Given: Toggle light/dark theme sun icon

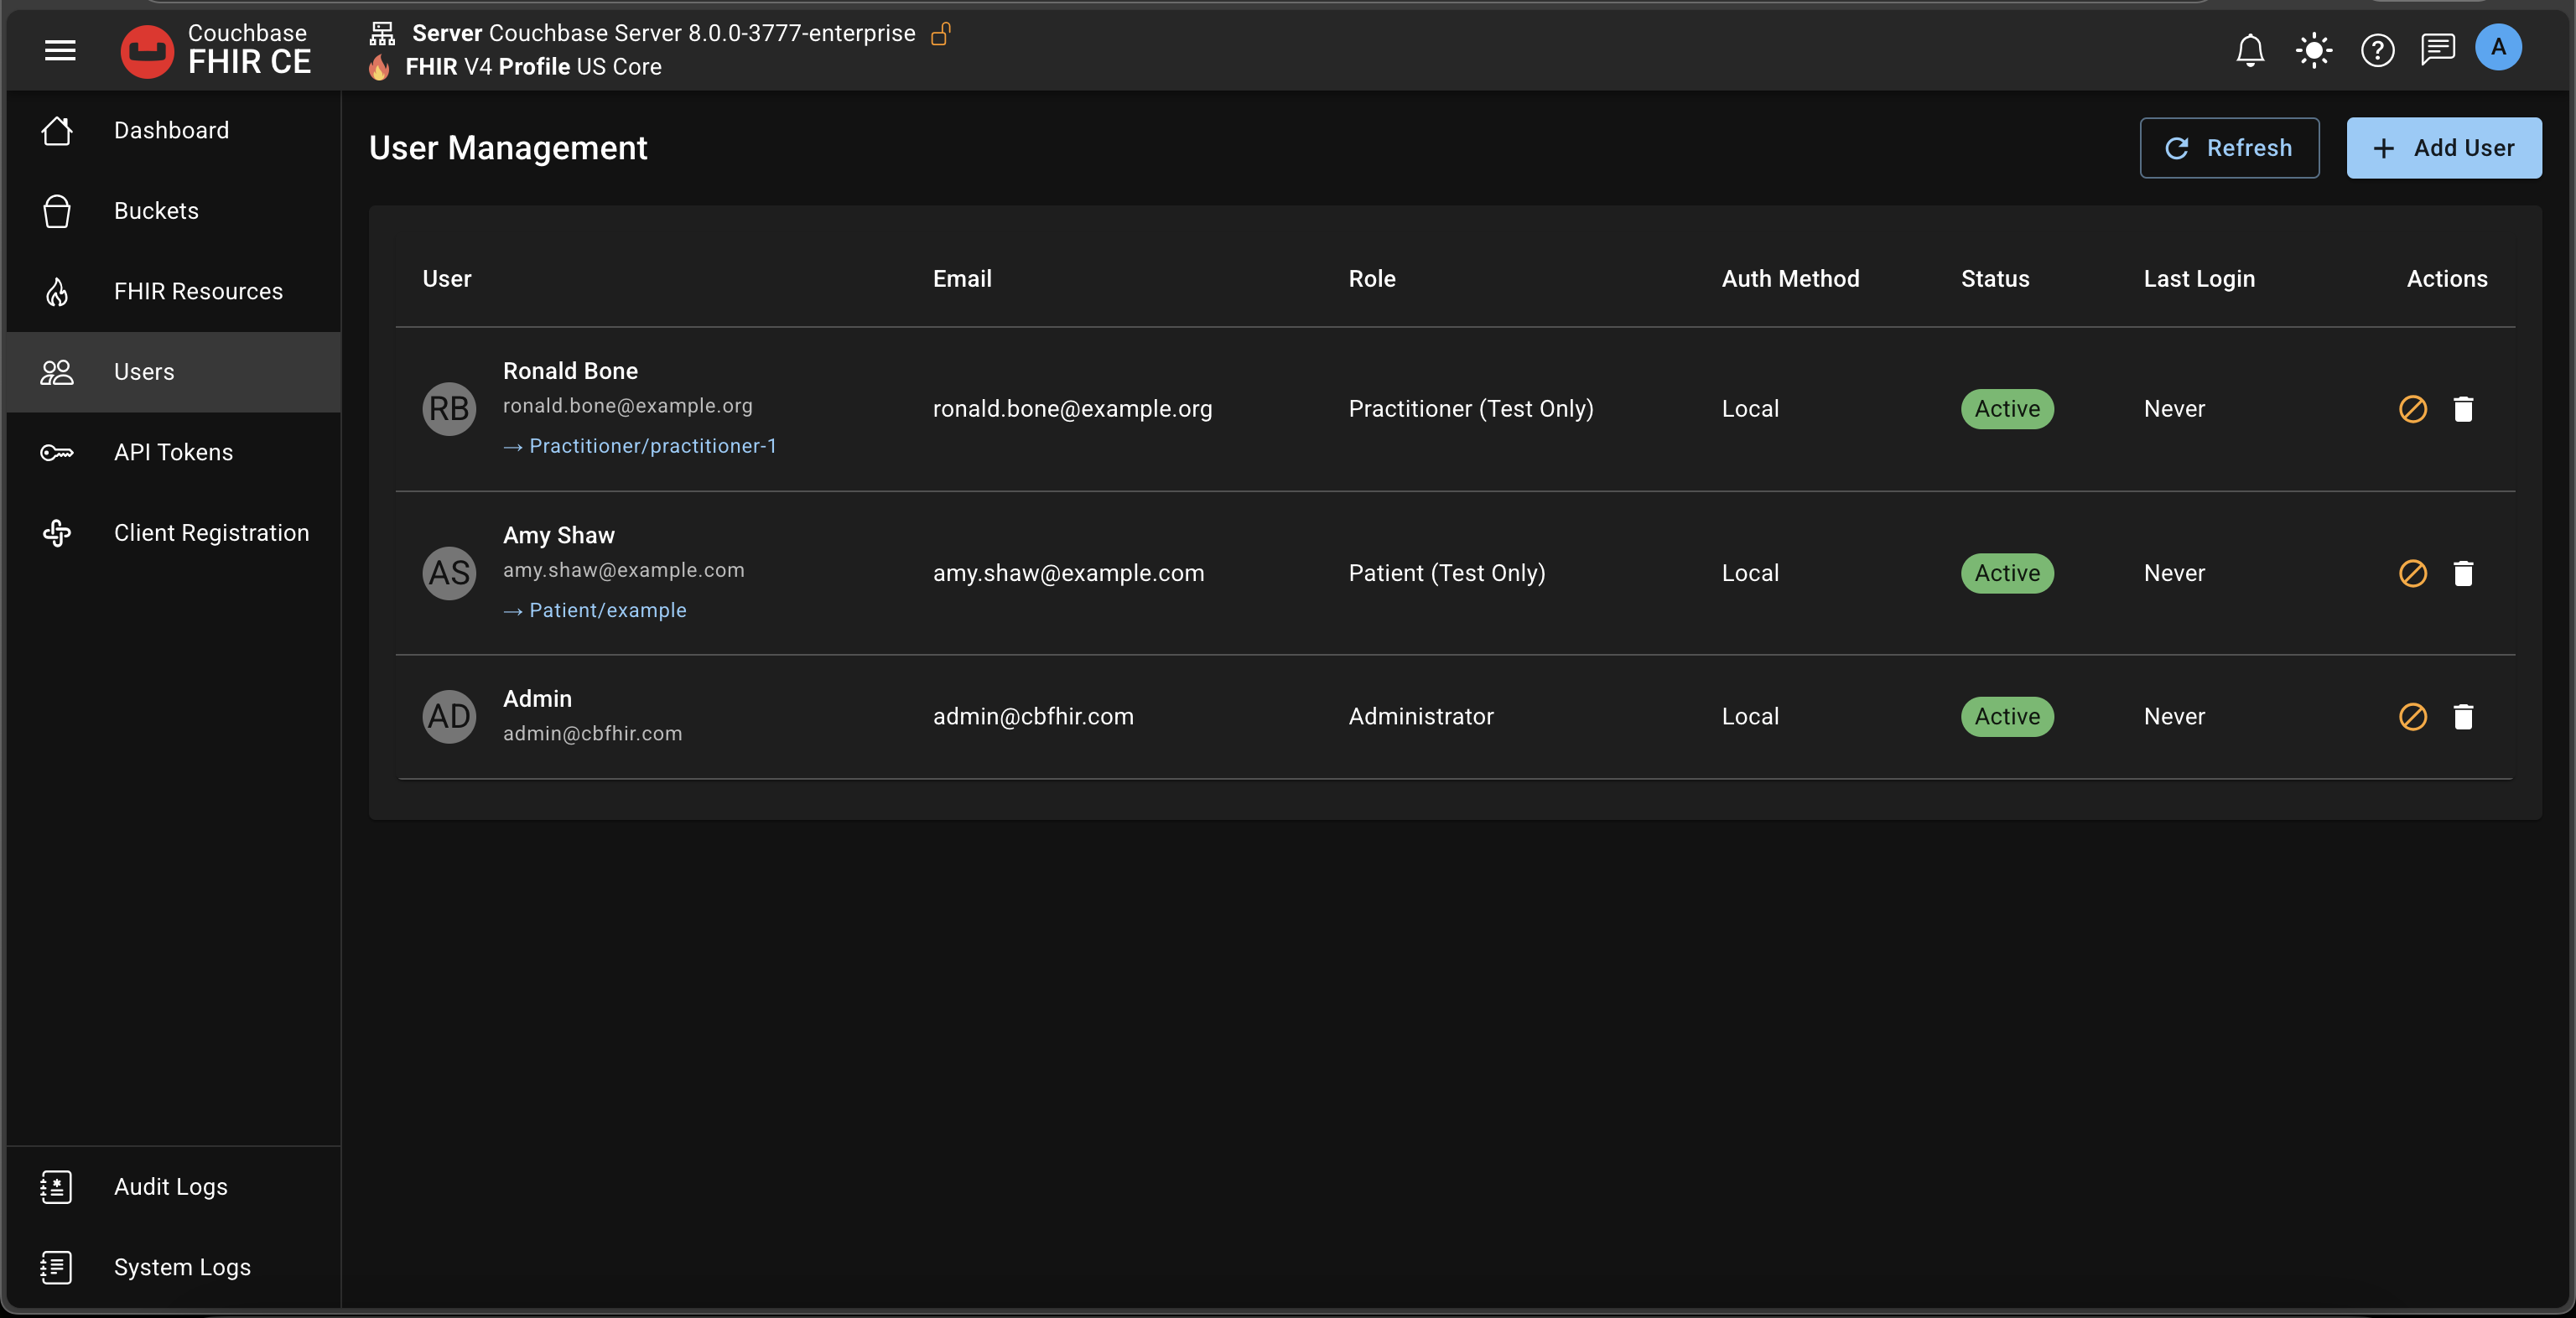Looking at the screenshot, I should (x=2314, y=50).
